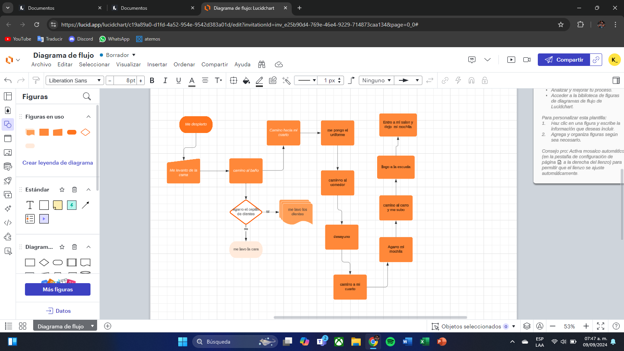This screenshot has width=624, height=351.
Task: Click Crear leyenda de diagrama link
Action: (58, 163)
